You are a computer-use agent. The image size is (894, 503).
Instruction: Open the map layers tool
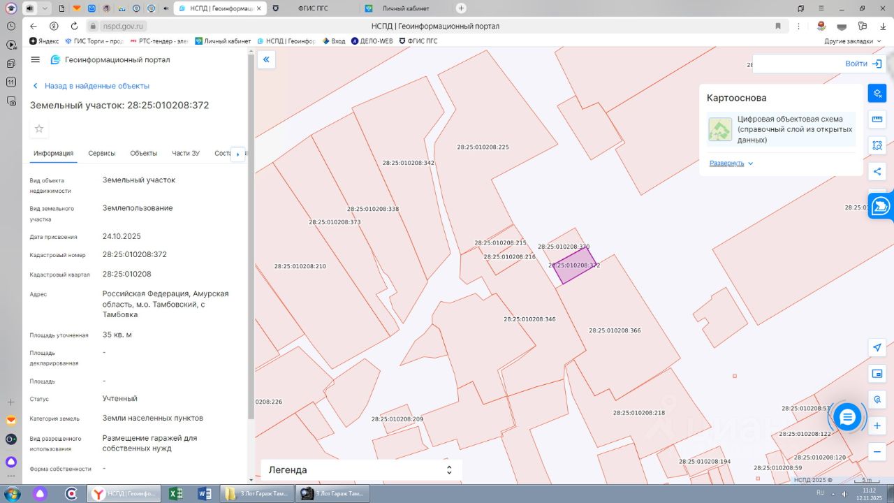pos(877,93)
